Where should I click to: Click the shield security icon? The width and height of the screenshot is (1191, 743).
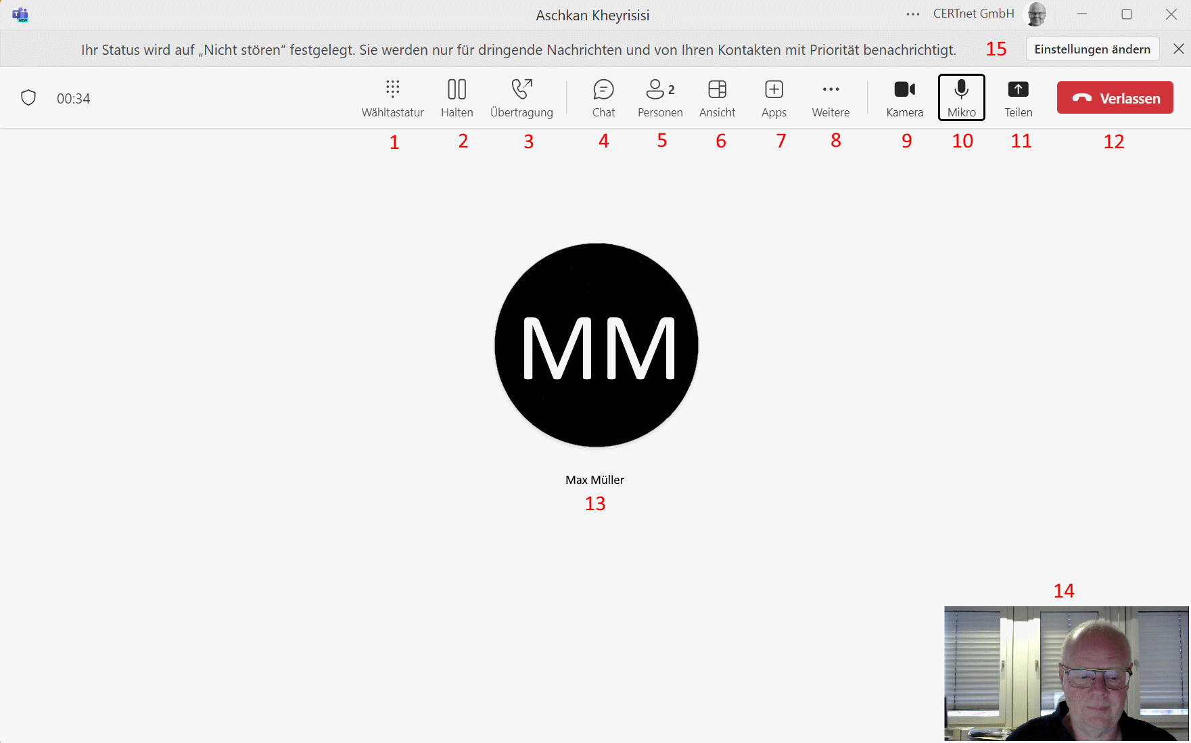pyautogui.click(x=28, y=98)
